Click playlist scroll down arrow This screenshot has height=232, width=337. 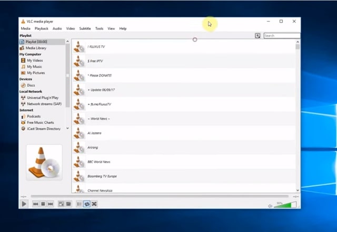click(298, 190)
